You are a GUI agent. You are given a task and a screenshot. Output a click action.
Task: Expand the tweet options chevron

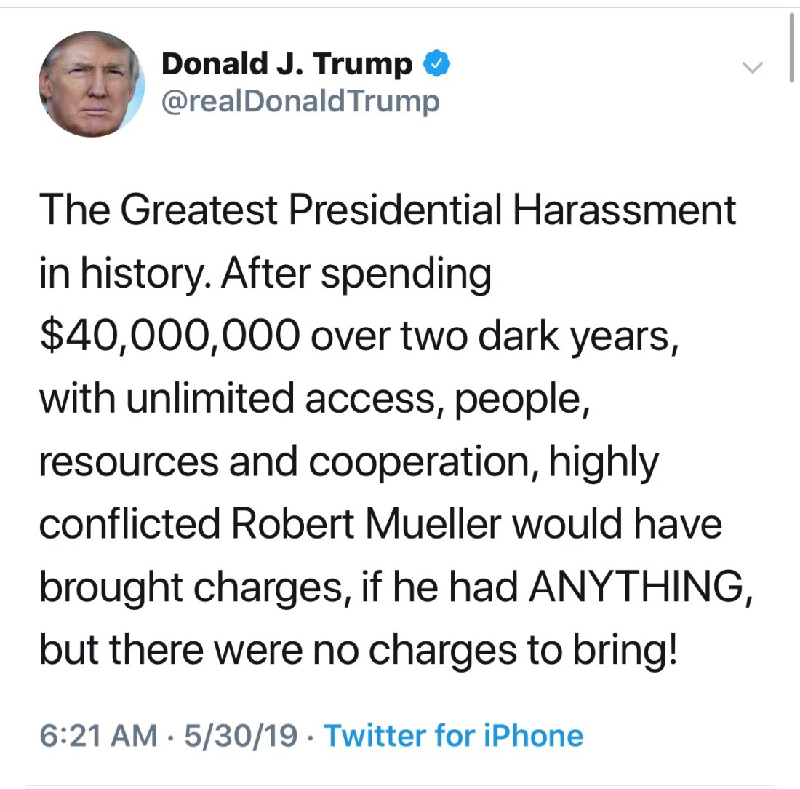tap(752, 68)
